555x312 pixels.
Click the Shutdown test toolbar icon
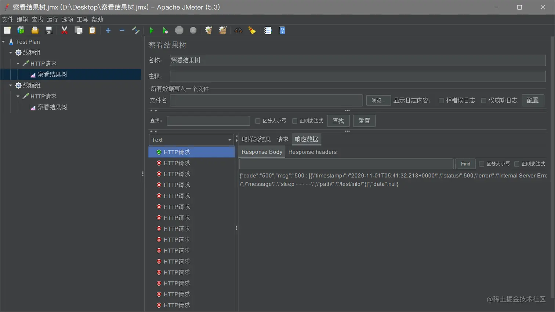pos(193,30)
